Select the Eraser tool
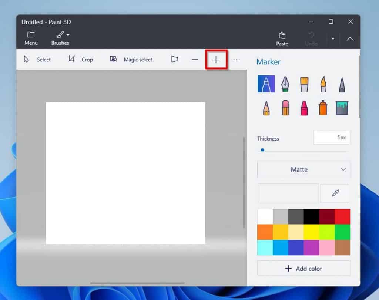 pos(285,108)
